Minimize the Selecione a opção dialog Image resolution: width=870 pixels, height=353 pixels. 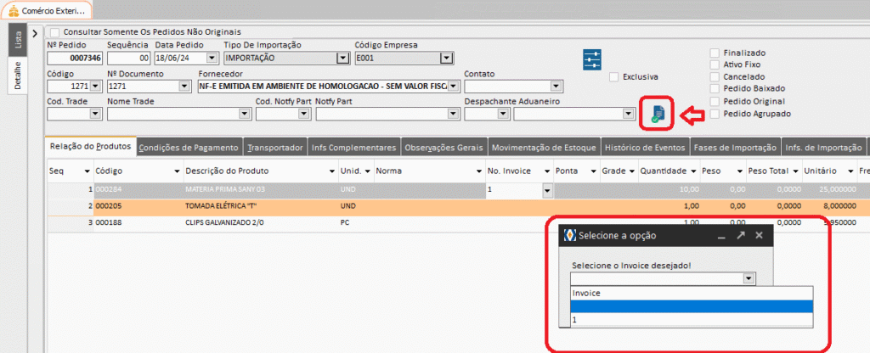(721, 236)
